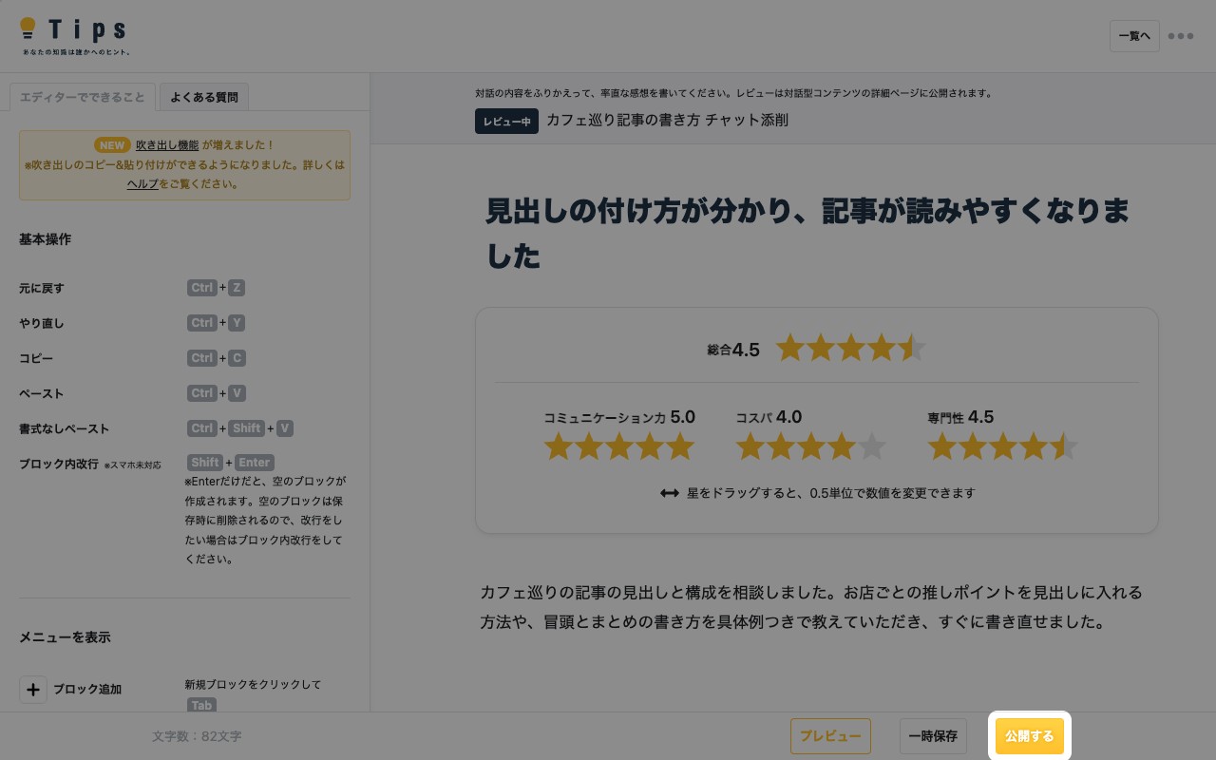Click the やり直し row label
The height and width of the screenshot is (760, 1216).
click(42, 323)
